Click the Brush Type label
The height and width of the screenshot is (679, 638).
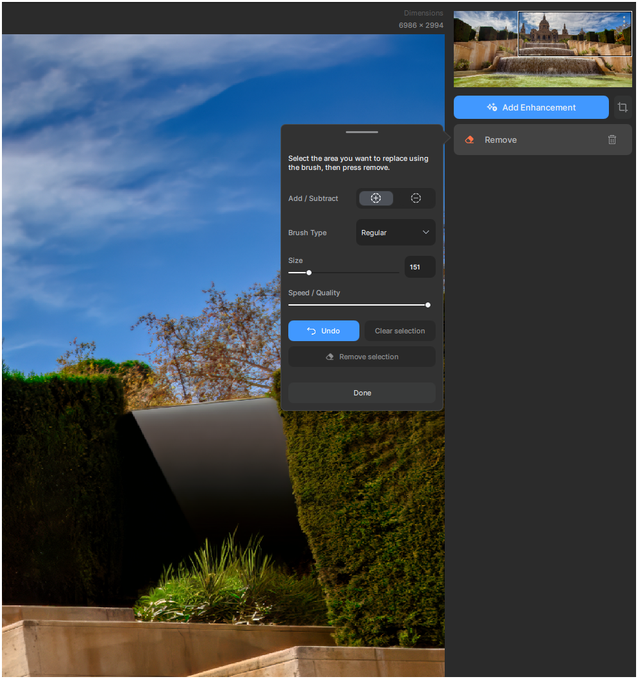(x=308, y=233)
